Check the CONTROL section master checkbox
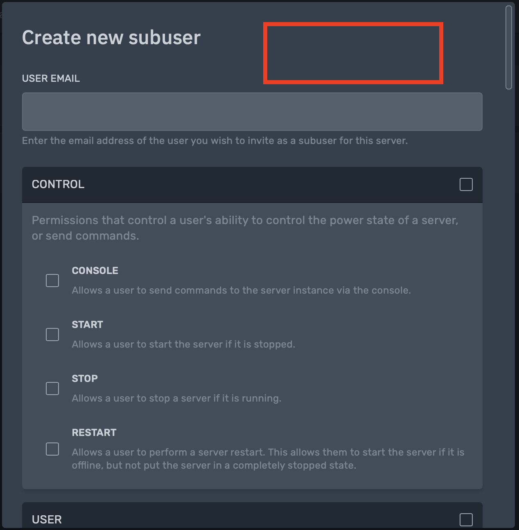The width and height of the screenshot is (519, 530). (x=466, y=184)
